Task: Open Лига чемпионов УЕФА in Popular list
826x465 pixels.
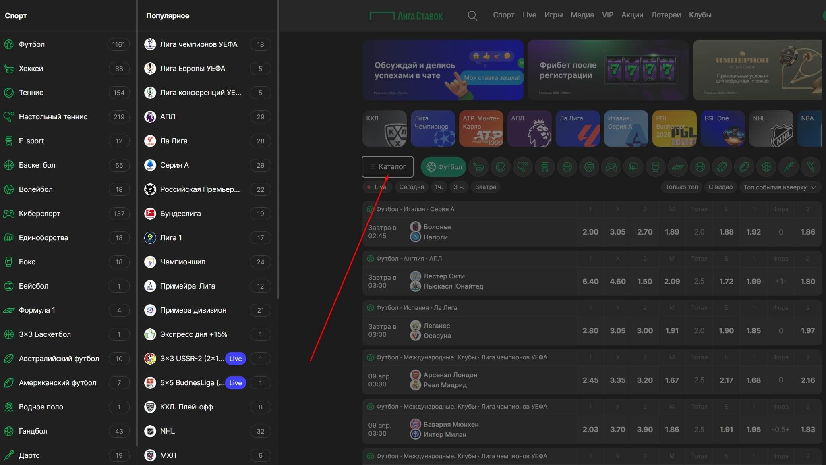Action: (207, 44)
